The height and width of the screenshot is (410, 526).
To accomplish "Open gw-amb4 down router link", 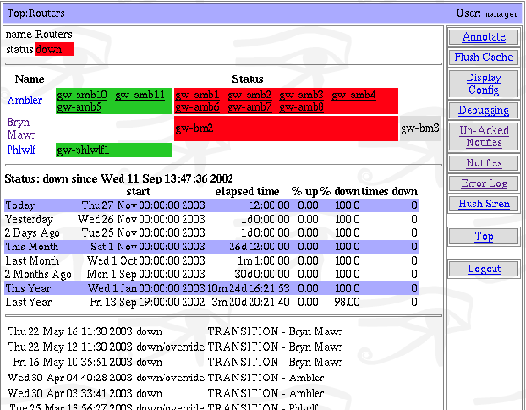I will tap(353, 95).
